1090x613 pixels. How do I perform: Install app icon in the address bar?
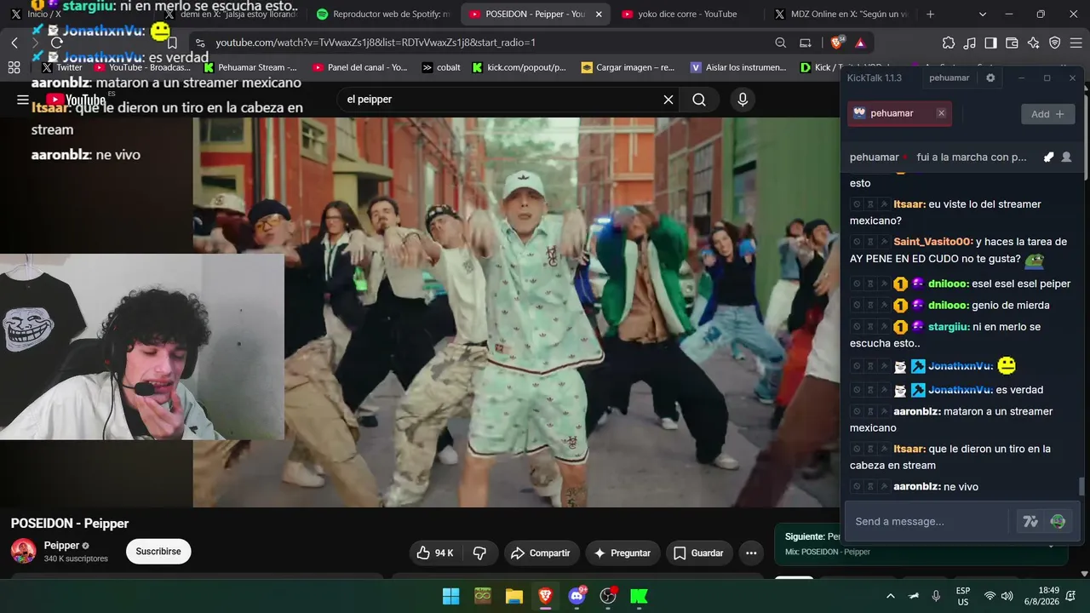[806, 43]
